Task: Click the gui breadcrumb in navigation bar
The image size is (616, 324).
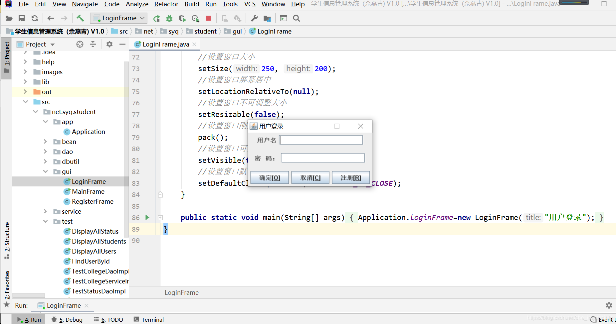Action: click(237, 31)
